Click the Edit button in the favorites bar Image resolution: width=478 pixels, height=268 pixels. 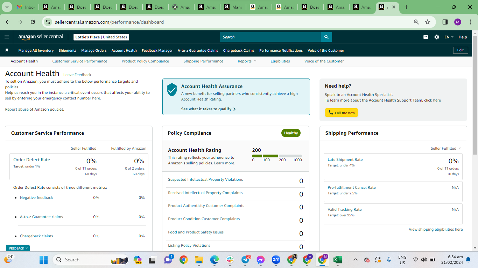pyautogui.click(x=461, y=50)
